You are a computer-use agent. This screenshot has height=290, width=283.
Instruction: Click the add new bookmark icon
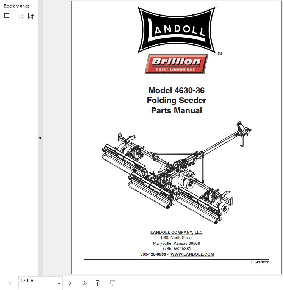(x=31, y=16)
